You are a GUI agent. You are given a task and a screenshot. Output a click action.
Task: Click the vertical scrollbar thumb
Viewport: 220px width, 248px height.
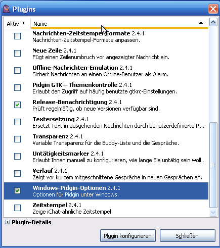click(213, 166)
